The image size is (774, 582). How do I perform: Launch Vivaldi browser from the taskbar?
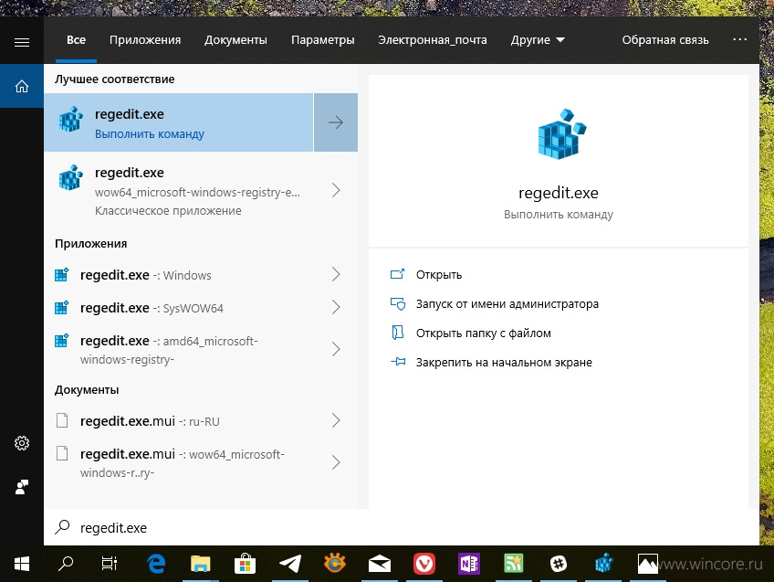click(x=424, y=564)
